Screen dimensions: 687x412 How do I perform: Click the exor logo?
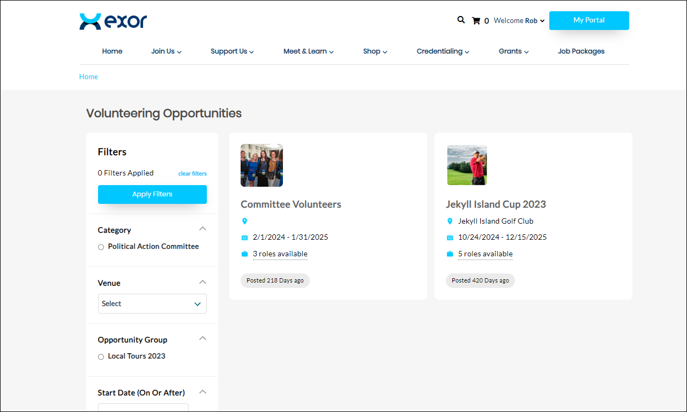tap(113, 21)
